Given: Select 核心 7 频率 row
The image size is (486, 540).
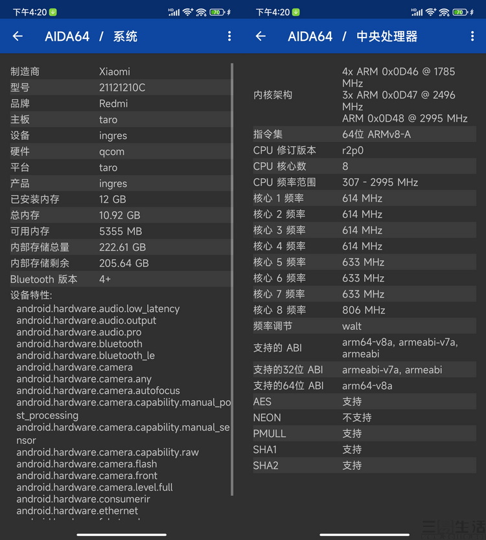Looking at the screenshot, I should point(364,294).
